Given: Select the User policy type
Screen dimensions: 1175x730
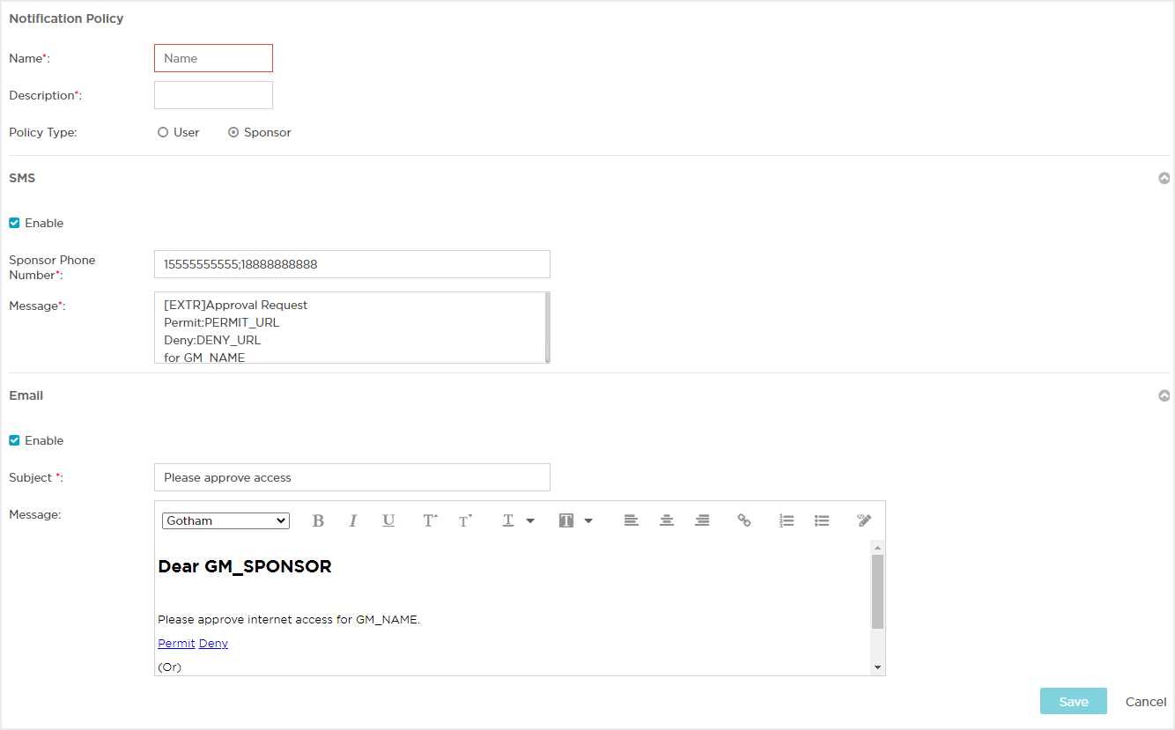Looking at the screenshot, I should [x=163, y=132].
